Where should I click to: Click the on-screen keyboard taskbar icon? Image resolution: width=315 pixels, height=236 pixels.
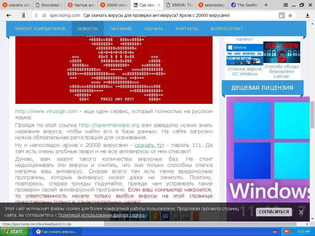coord(275,232)
